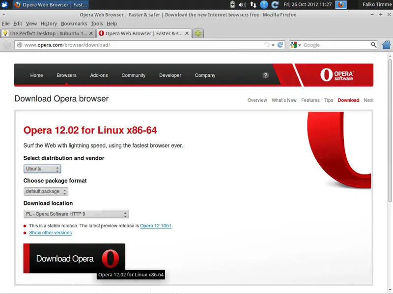Open the Community navigation link
This screenshot has width=393, height=294.
click(x=133, y=75)
